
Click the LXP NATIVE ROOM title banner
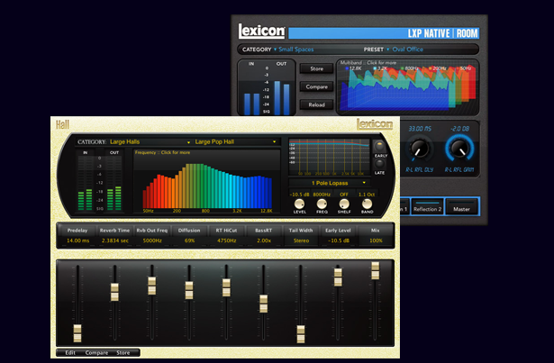[384, 33]
